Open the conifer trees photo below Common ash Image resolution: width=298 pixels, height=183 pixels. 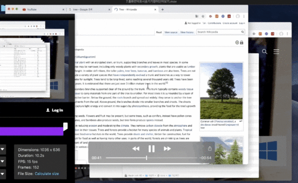[x=221, y=150]
